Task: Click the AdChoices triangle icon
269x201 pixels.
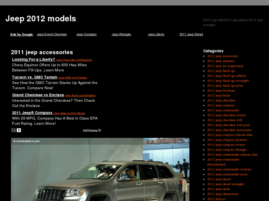Action: (x=100, y=130)
